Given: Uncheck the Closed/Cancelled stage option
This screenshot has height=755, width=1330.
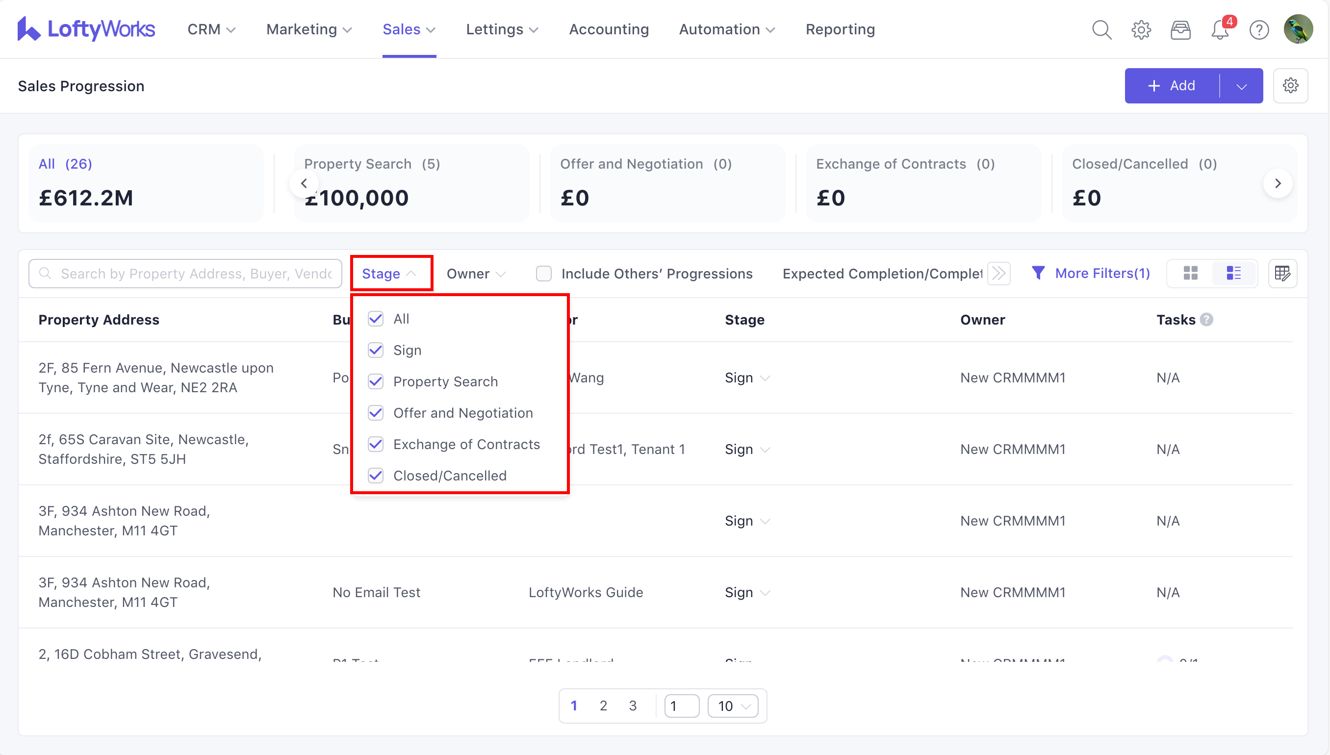Looking at the screenshot, I should [x=376, y=476].
